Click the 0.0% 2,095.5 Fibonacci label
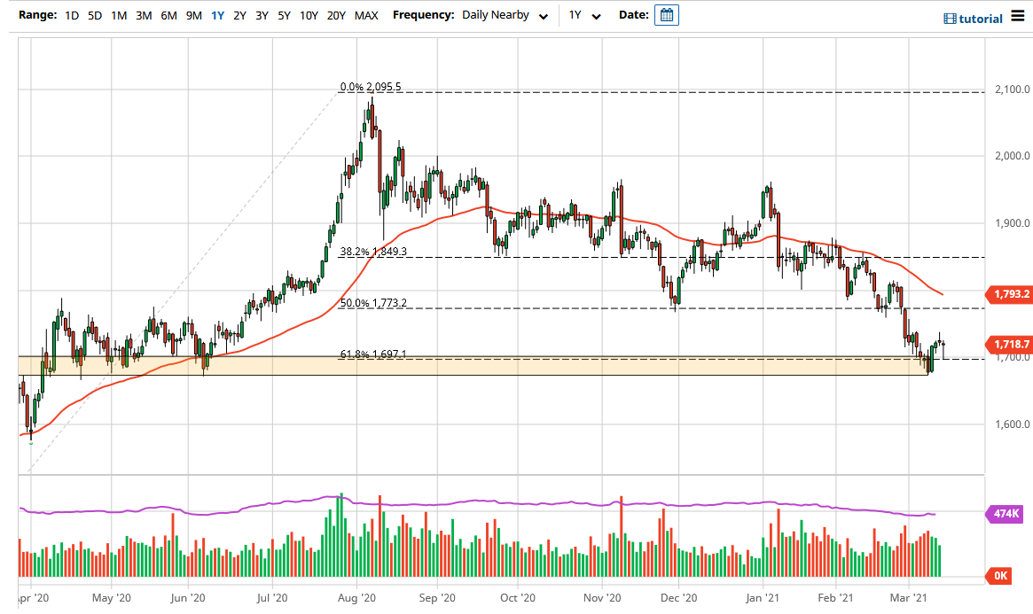The image size is (1033, 614). 371,87
